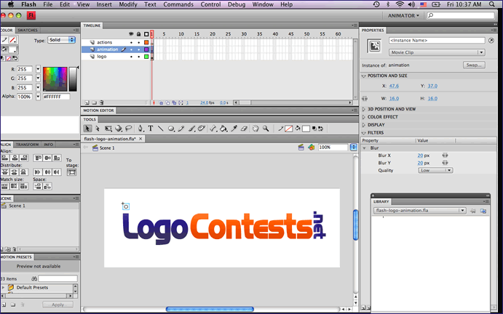Screen dimensions: 503x314
Task: Expand the Color Effect section
Action: click(x=364, y=117)
